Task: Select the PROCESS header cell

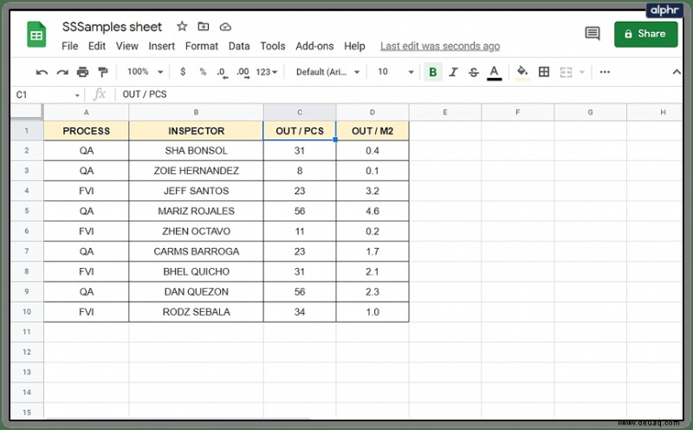Action: click(86, 131)
